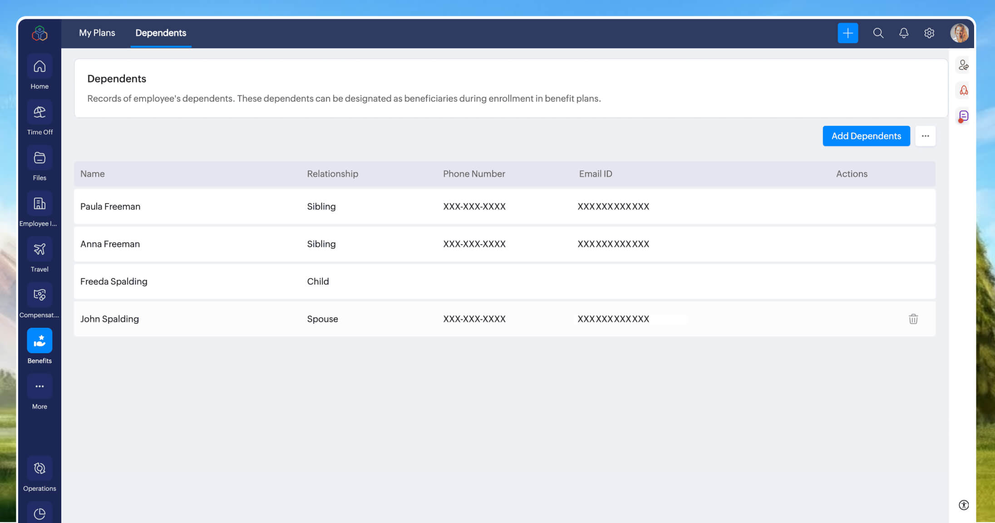The height and width of the screenshot is (523, 995).
Task: Open the Operations module
Action: [x=39, y=469]
